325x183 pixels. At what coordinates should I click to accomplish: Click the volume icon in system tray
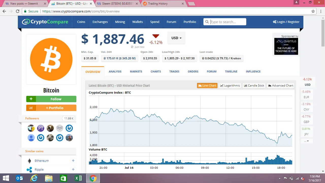pyautogui.click(x=303, y=178)
